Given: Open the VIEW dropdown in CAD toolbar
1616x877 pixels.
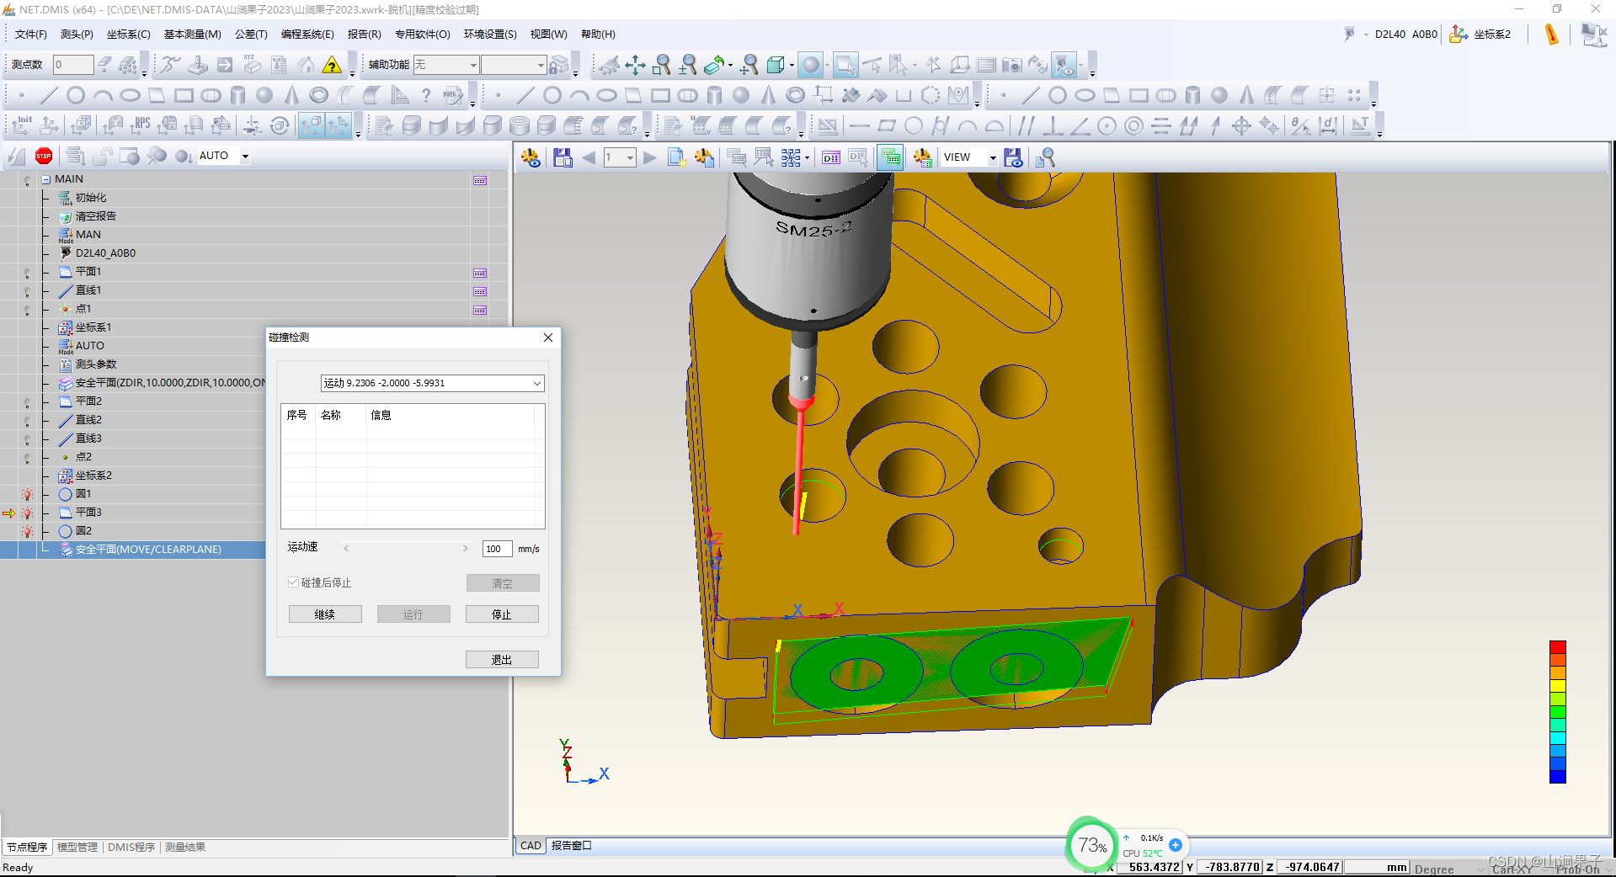Looking at the screenshot, I should click(x=993, y=157).
